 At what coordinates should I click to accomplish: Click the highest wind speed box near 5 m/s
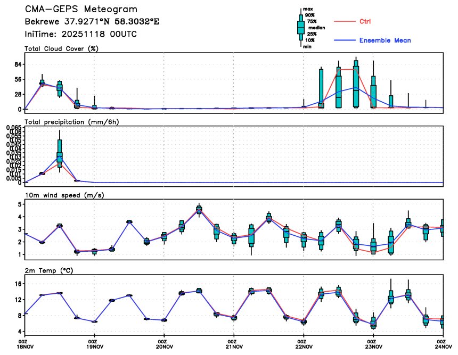[199, 209]
